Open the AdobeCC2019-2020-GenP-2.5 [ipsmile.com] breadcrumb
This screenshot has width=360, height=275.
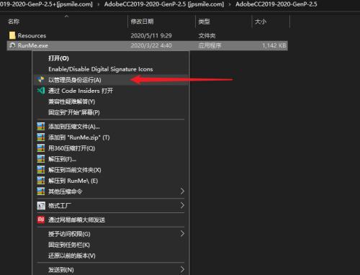[164, 4]
